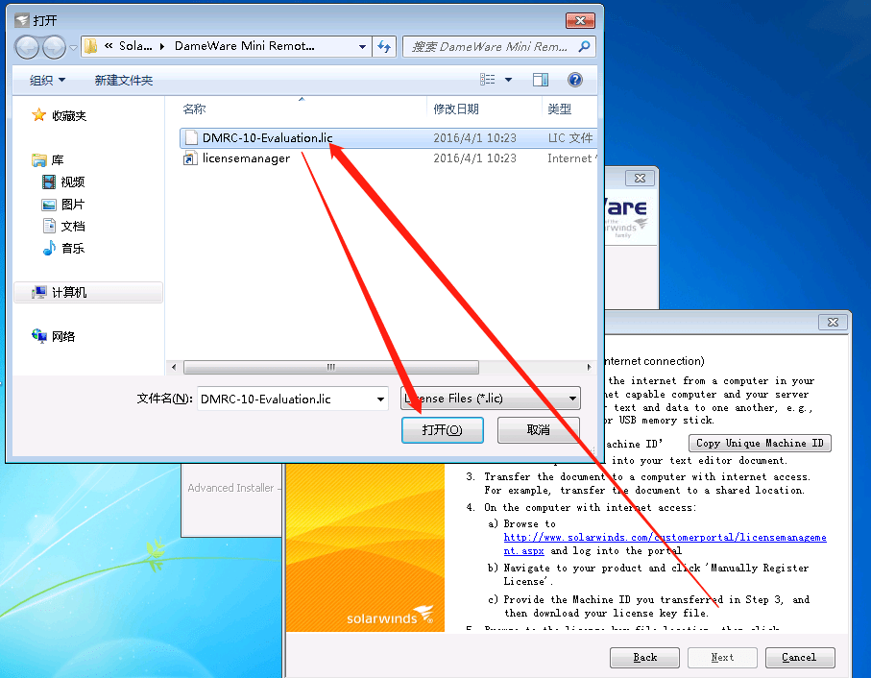The height and width of the screenshot is (678, 871).
Task: Expand the Sola... breadcrumb arrow
Action: 162,47
